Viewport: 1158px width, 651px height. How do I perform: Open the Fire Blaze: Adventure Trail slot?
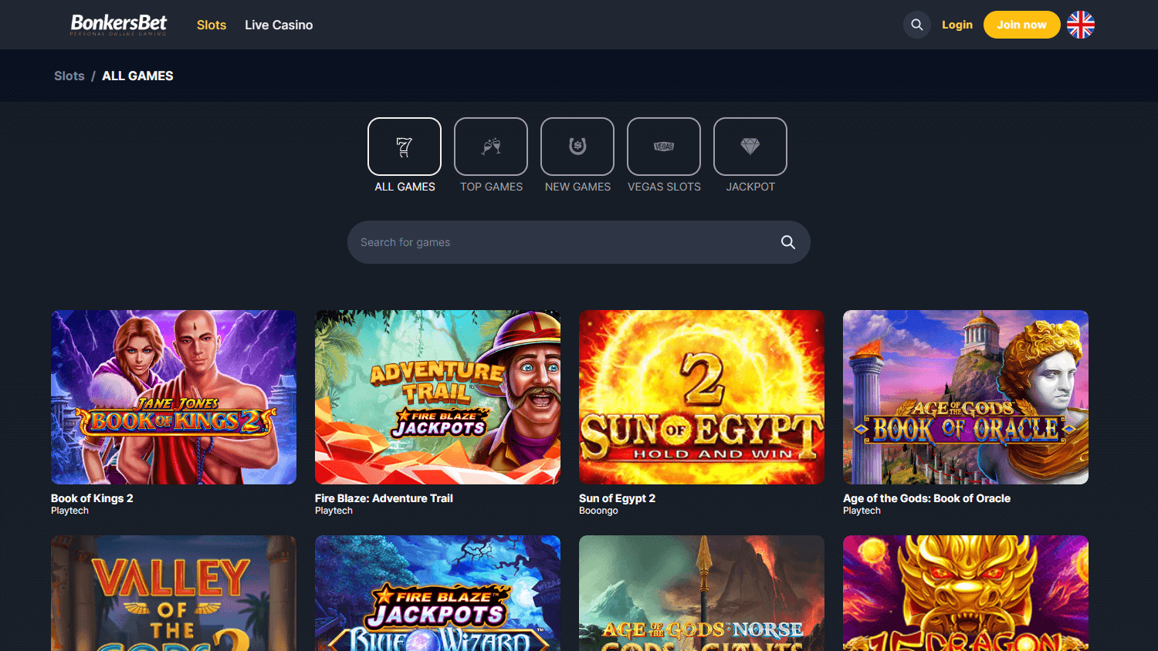tap(437, 396)
